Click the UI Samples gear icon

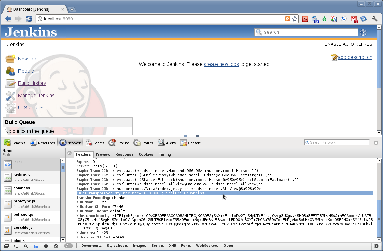(x=11, y=108)
